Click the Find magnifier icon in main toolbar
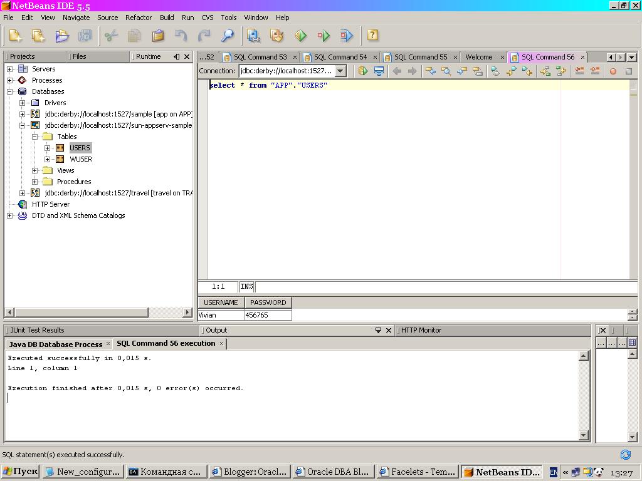The height and width of the screenshot is (481, 642). pos(228,36)
